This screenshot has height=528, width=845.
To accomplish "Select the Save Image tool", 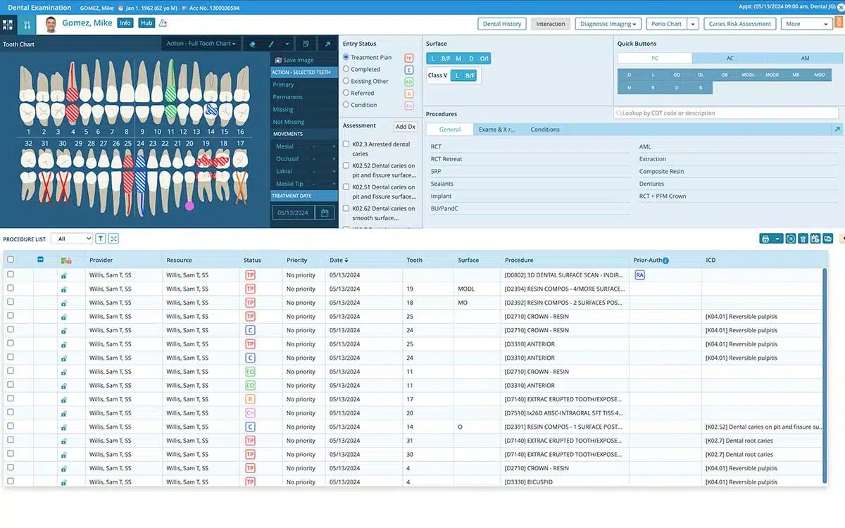I will point(297,60).
